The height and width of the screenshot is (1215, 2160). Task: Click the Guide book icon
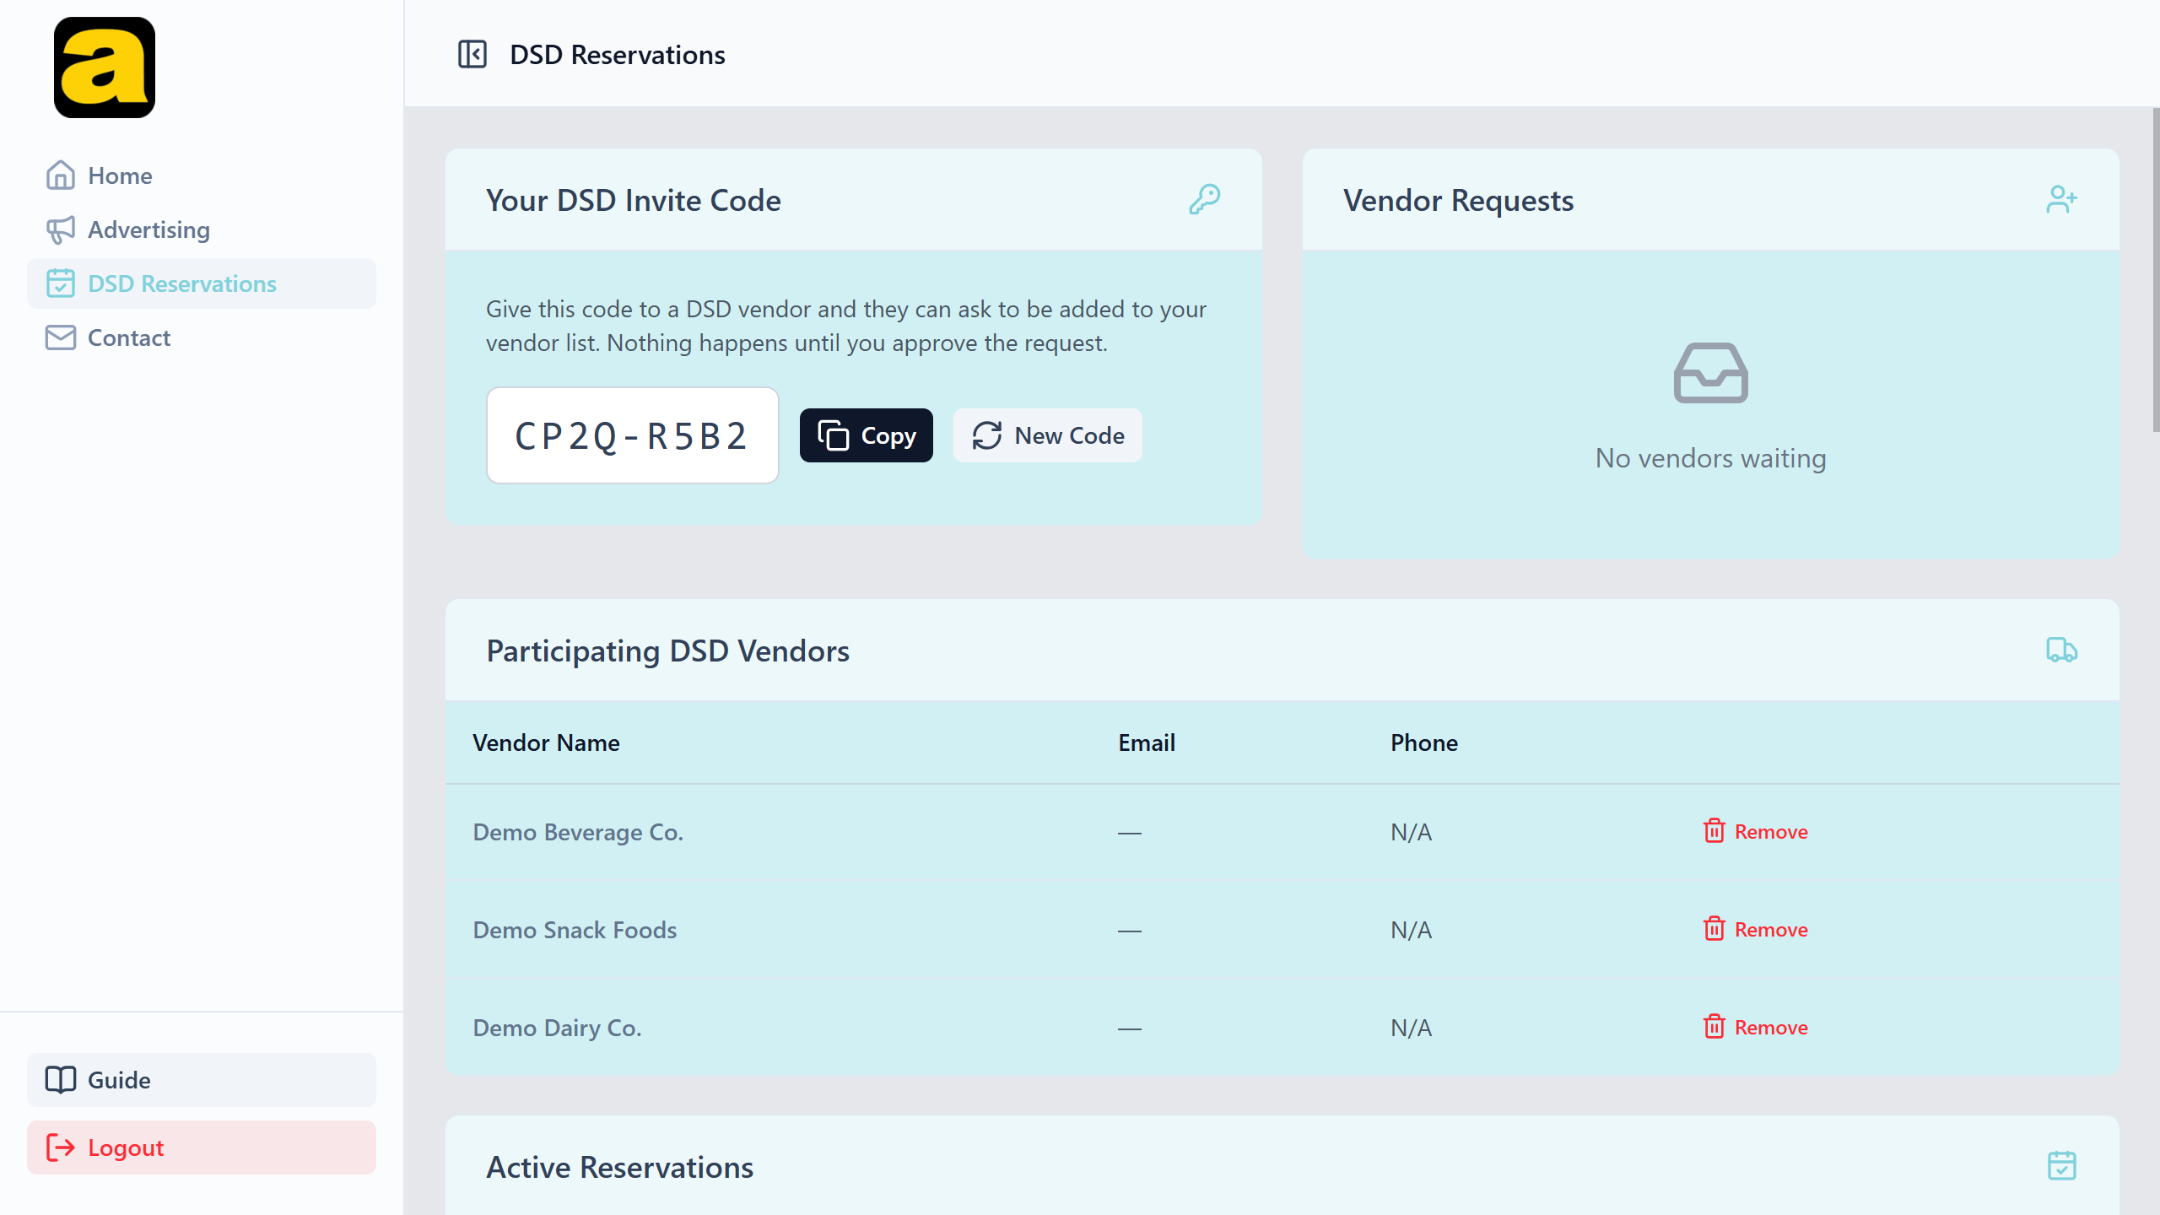[61, 1080]
